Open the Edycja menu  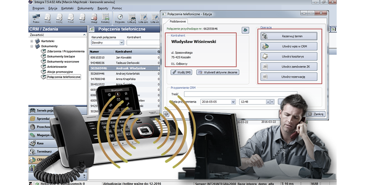coord(53,8)
